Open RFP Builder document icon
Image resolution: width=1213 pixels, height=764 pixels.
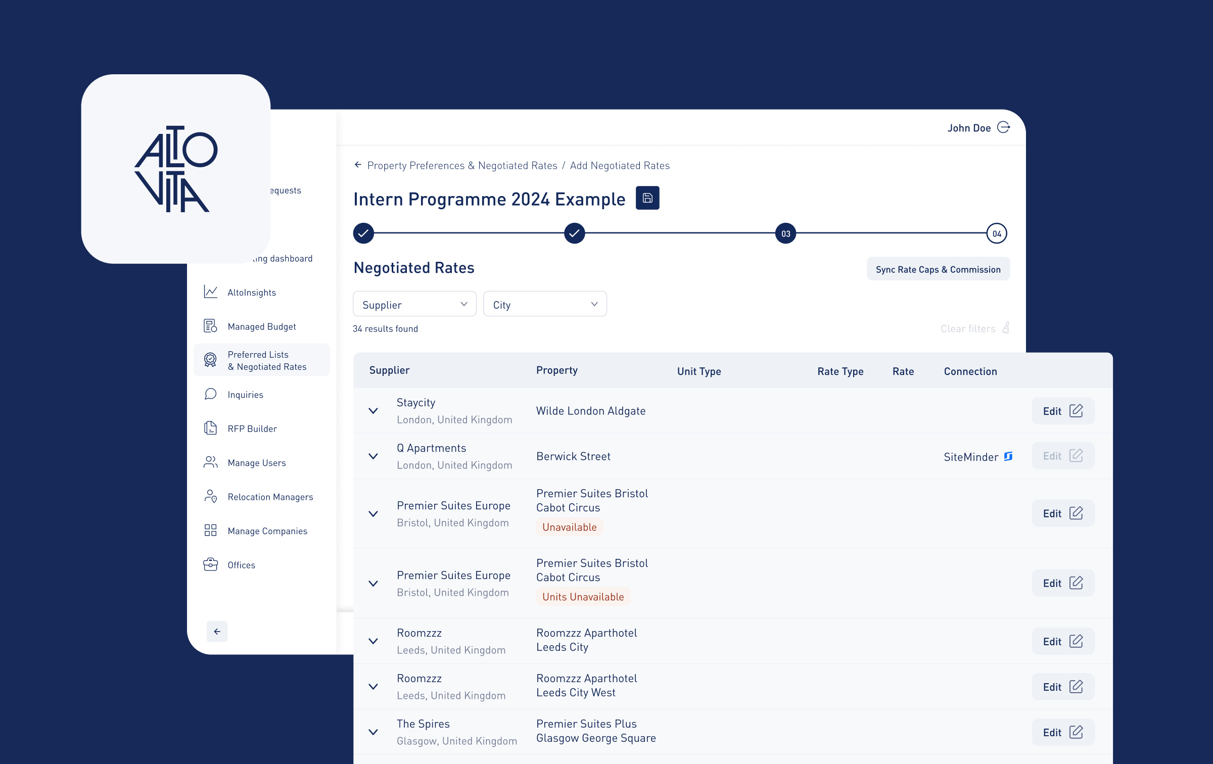pos(210,428)
